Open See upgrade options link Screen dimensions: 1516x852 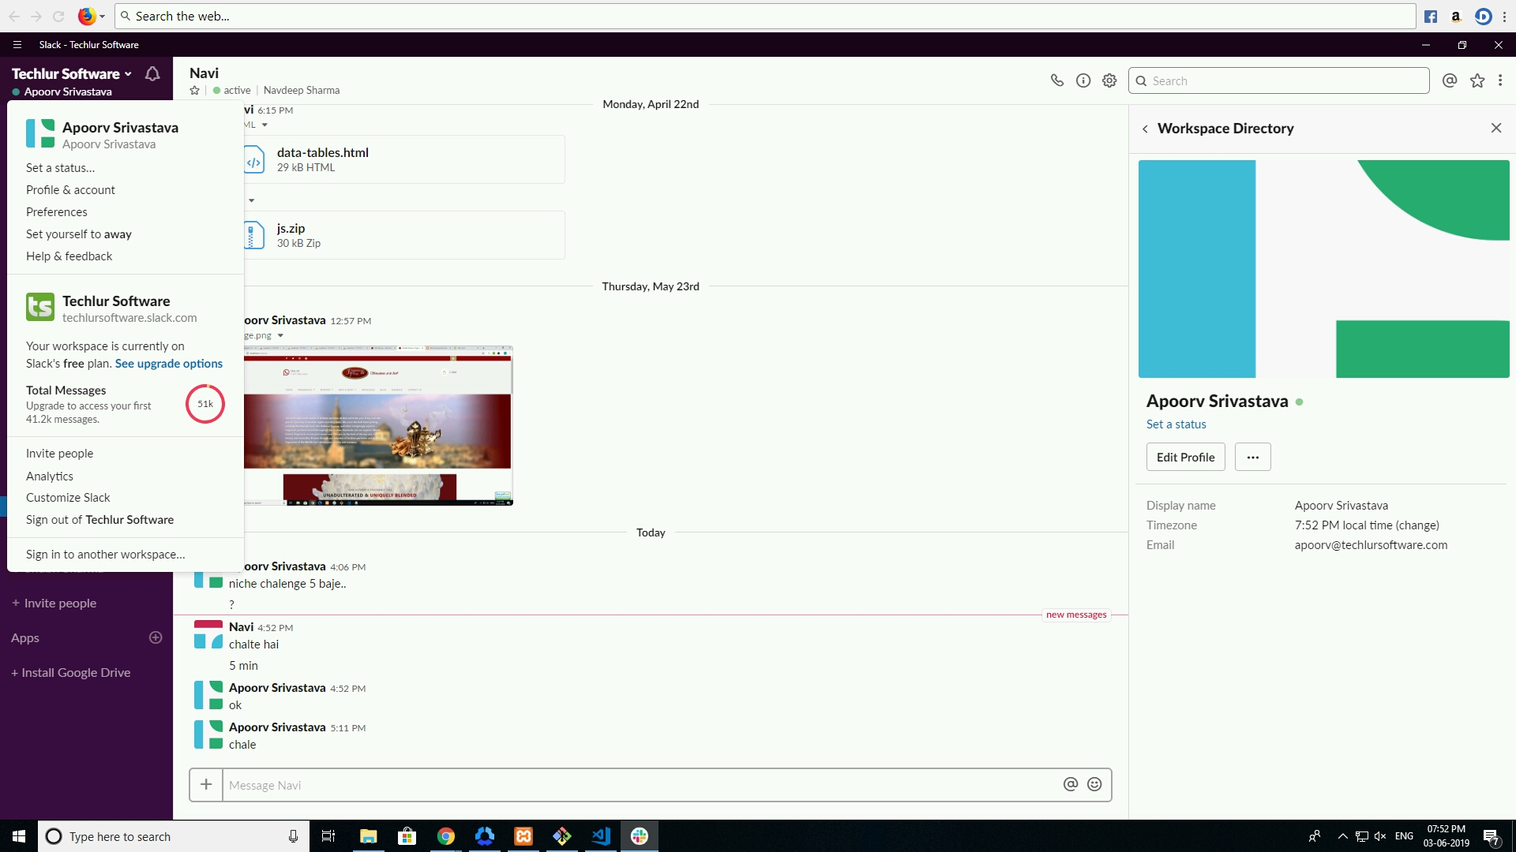pos(168,364)
